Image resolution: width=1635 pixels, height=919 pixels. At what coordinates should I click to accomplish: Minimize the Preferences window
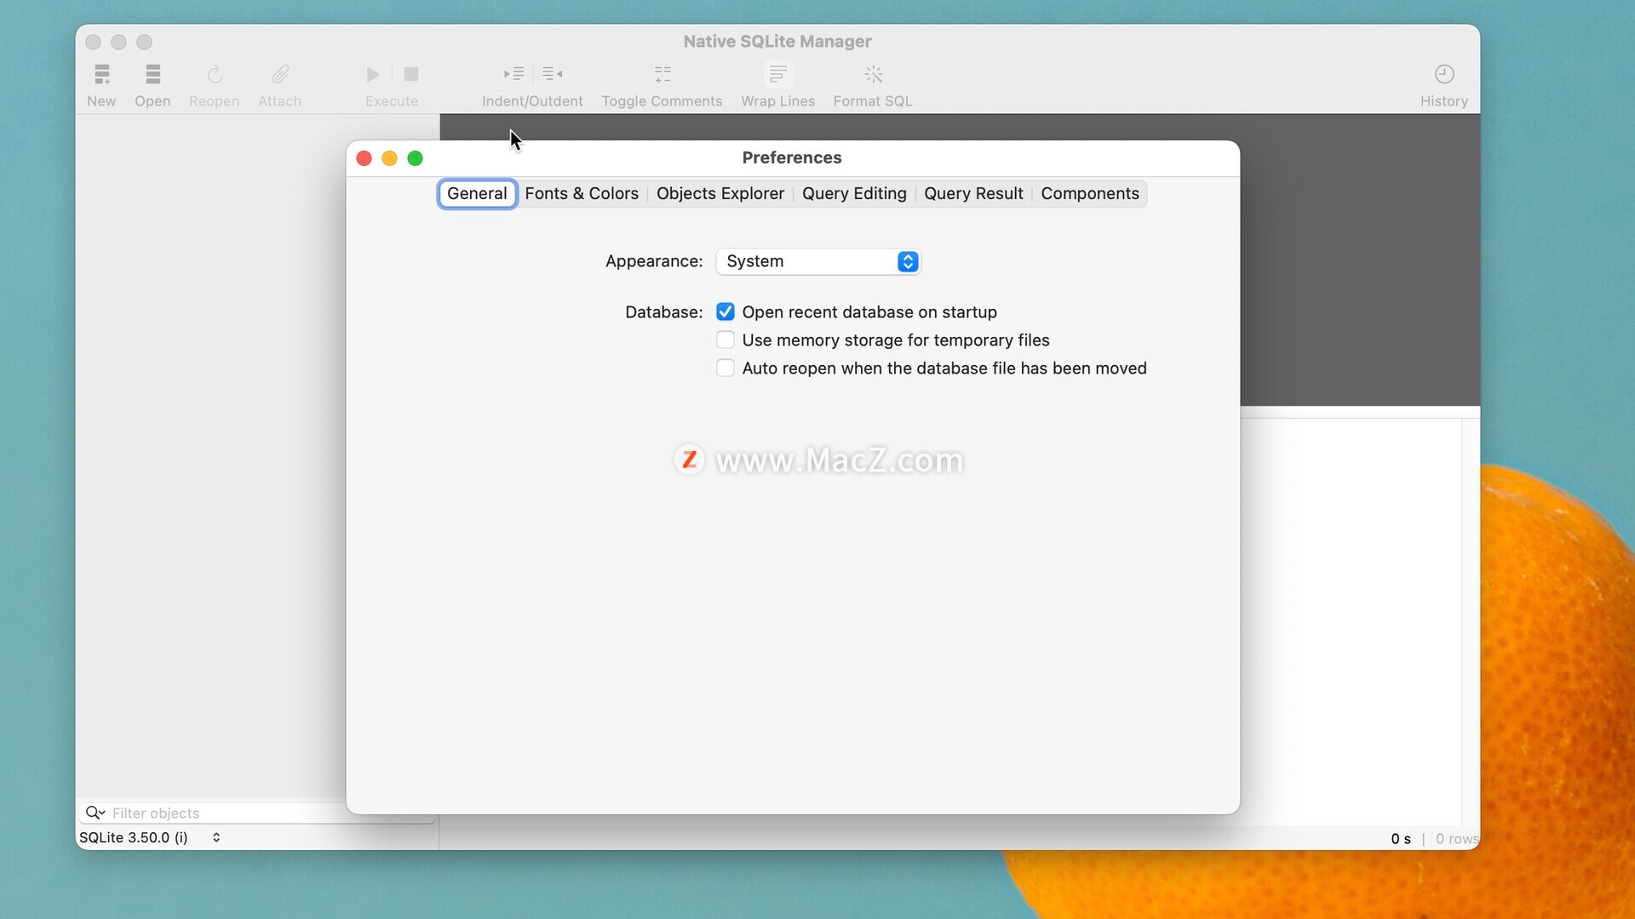390,158
